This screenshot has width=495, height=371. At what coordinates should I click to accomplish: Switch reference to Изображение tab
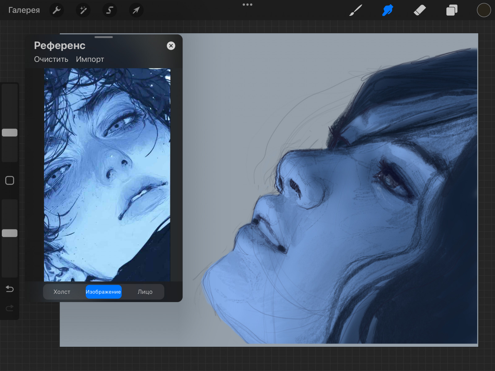click(103, 292)
